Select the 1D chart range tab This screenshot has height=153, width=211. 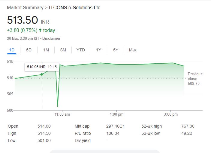pos(12,50)
